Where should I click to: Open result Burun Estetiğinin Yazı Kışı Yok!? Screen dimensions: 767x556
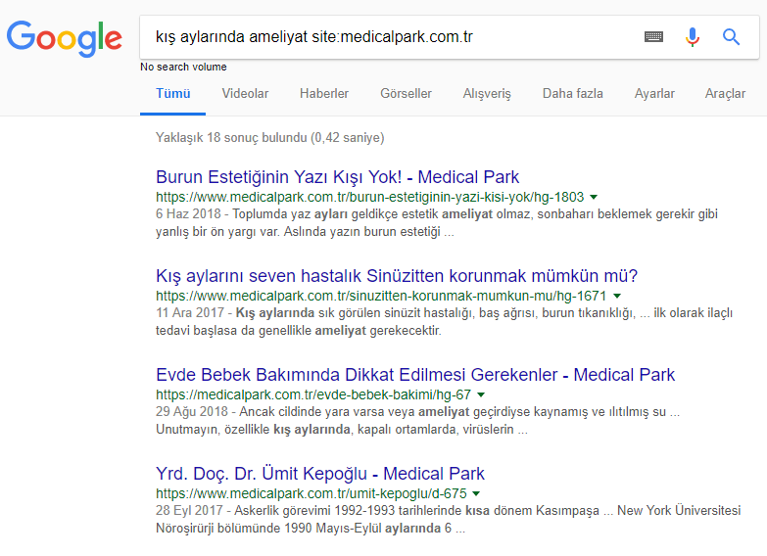pos(337,177)
